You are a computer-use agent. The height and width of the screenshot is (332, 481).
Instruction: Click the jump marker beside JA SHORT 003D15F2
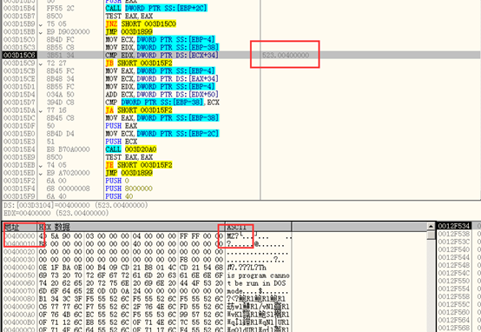(41, 110)
